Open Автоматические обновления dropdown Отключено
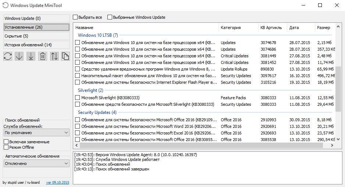The height and width of the screenshot is (187, 345). (x=36, y=163)
